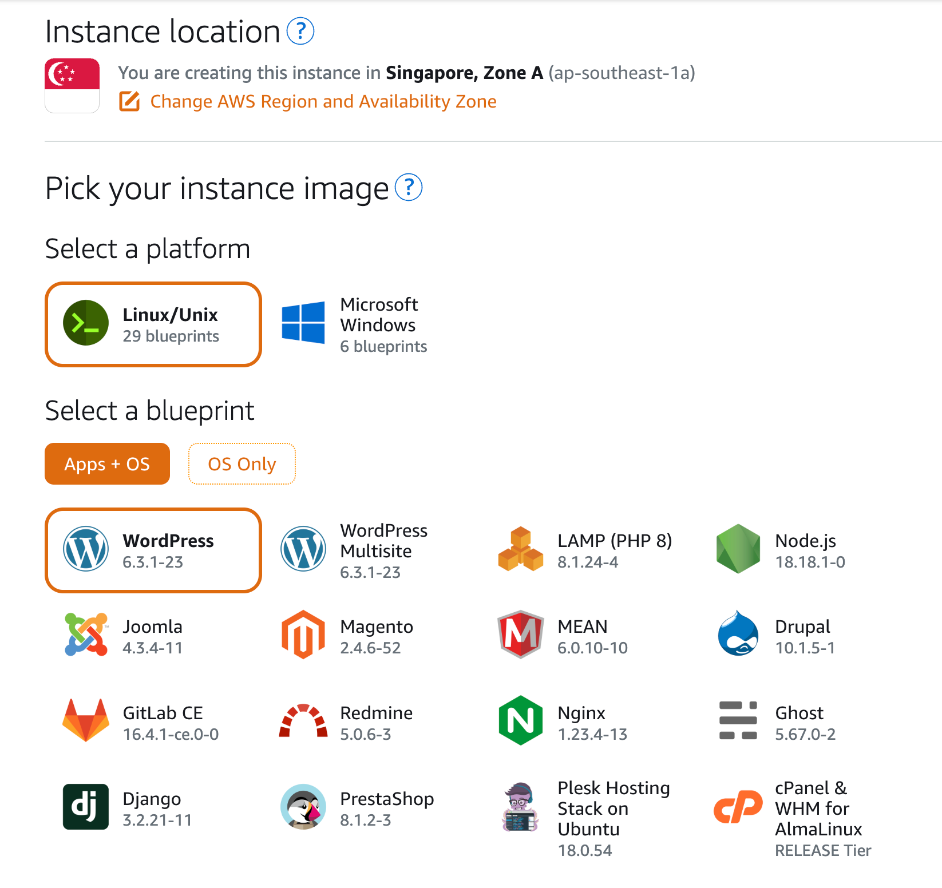Click the WordPress logo icon
The image size is (942, 888).
86,549
